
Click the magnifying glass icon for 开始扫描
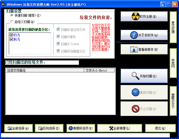(135, 76)
